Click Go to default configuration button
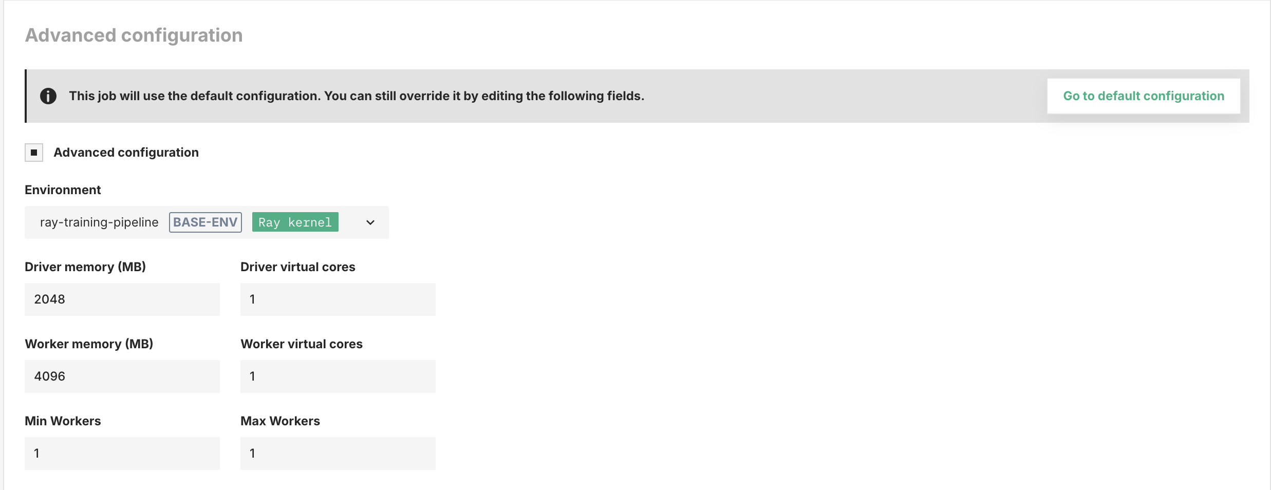Viewport: 1271px width, 490px height. click(1143, 96)
